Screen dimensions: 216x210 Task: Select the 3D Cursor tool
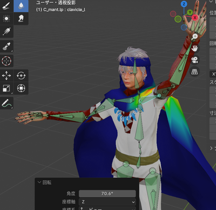[6, 61]
